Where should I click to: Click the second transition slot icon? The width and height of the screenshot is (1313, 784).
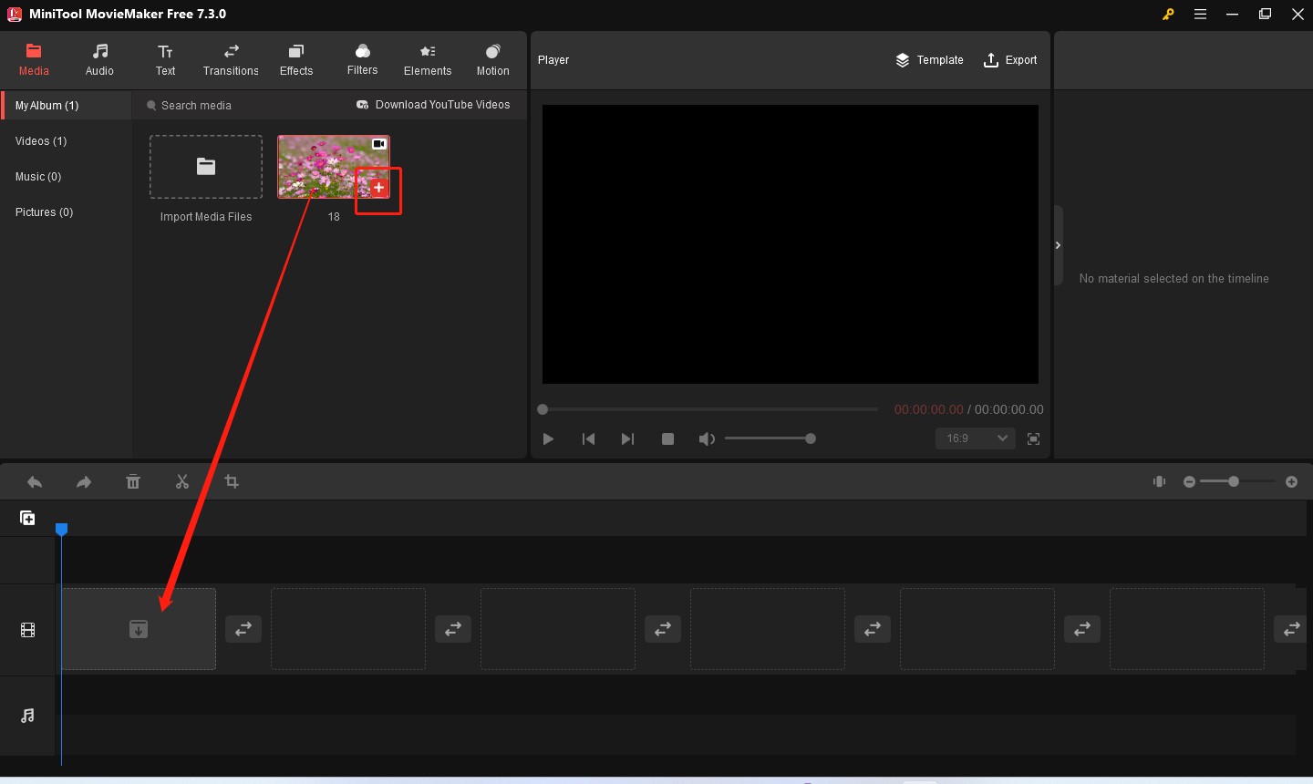(453, 629)
